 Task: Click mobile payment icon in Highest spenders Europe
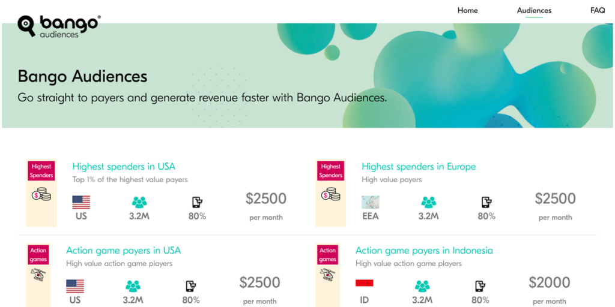tap(486, 202)
